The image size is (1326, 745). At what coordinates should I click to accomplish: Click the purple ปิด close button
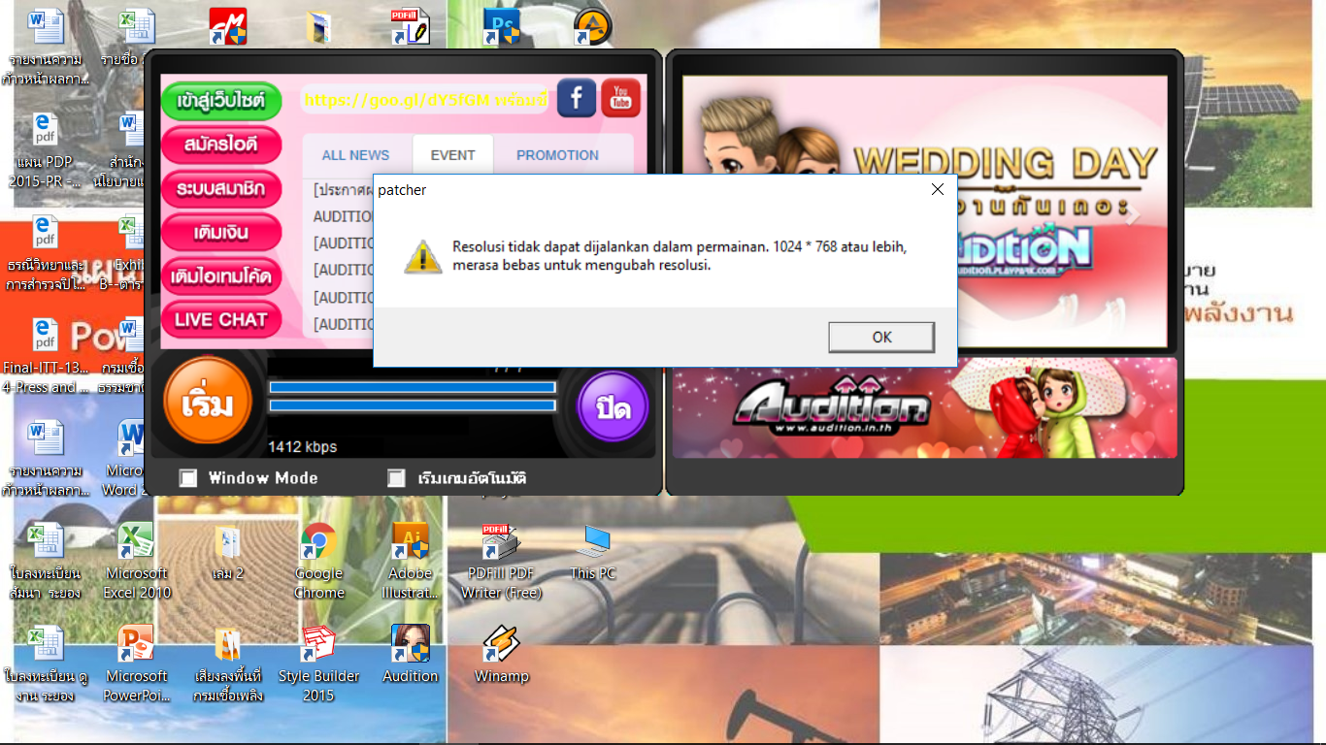(x=613, y=407)
